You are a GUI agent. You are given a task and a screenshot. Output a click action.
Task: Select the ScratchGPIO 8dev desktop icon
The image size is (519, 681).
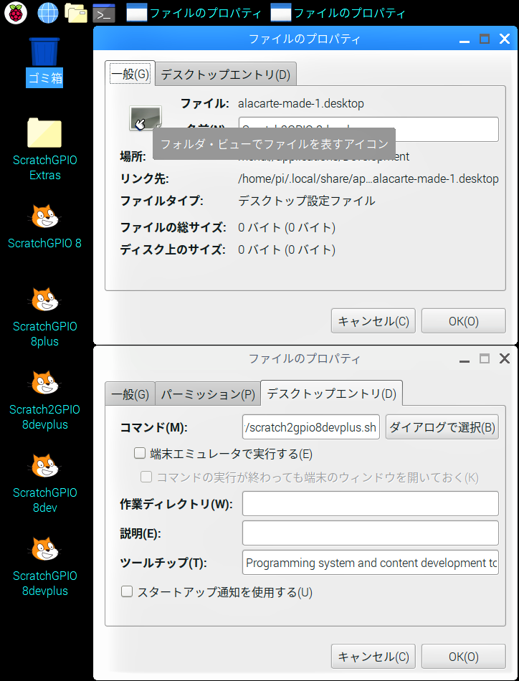(x=44, y=483)
